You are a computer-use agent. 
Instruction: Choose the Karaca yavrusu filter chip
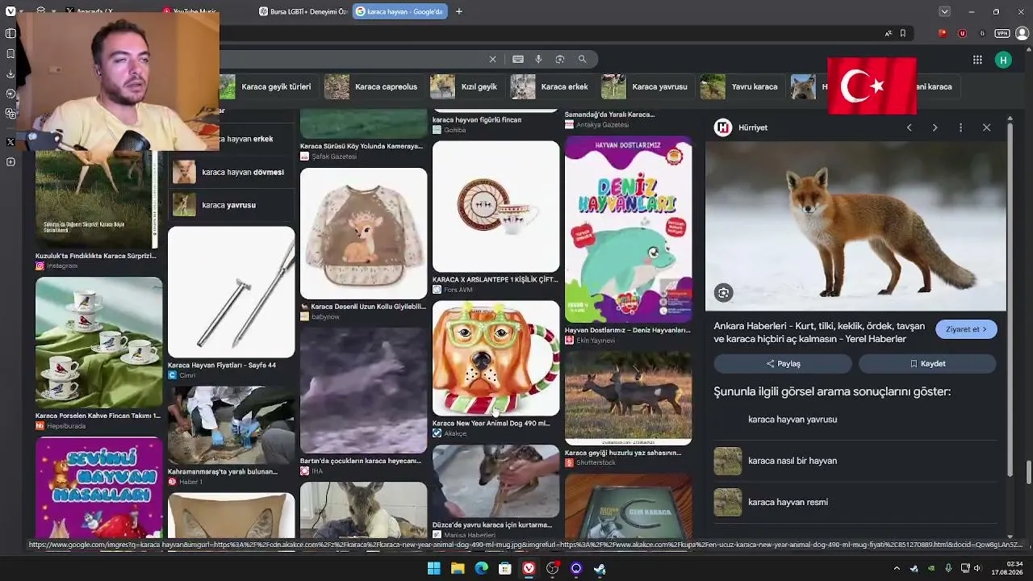click(647, 86)
